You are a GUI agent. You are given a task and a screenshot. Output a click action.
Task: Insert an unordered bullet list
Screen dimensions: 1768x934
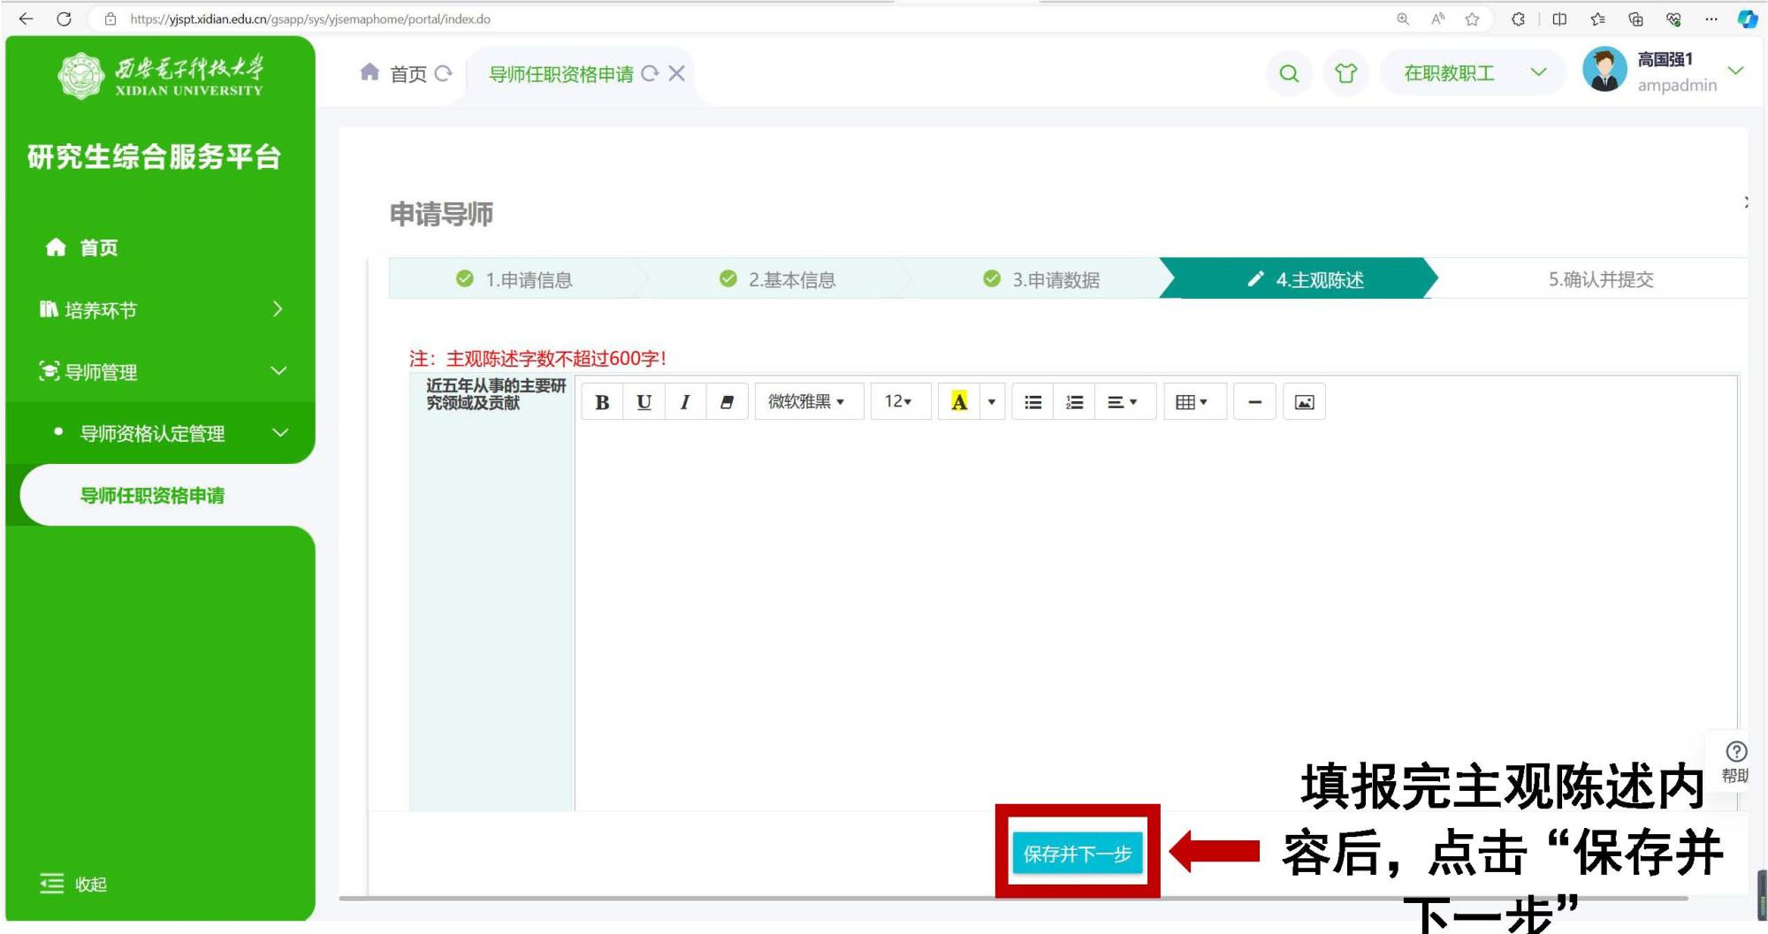point(1033,402)
